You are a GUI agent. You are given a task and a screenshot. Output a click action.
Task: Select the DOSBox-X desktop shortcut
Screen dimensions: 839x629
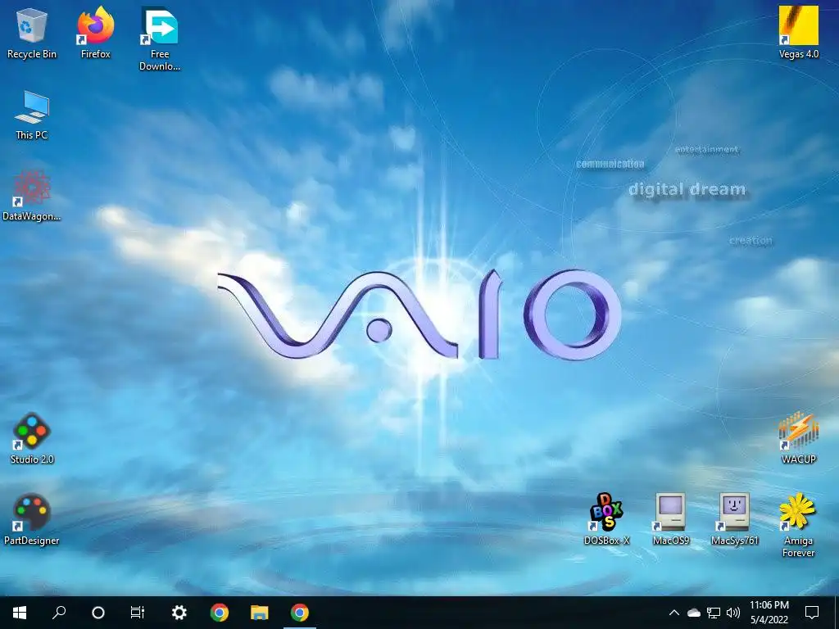[607, 520]
